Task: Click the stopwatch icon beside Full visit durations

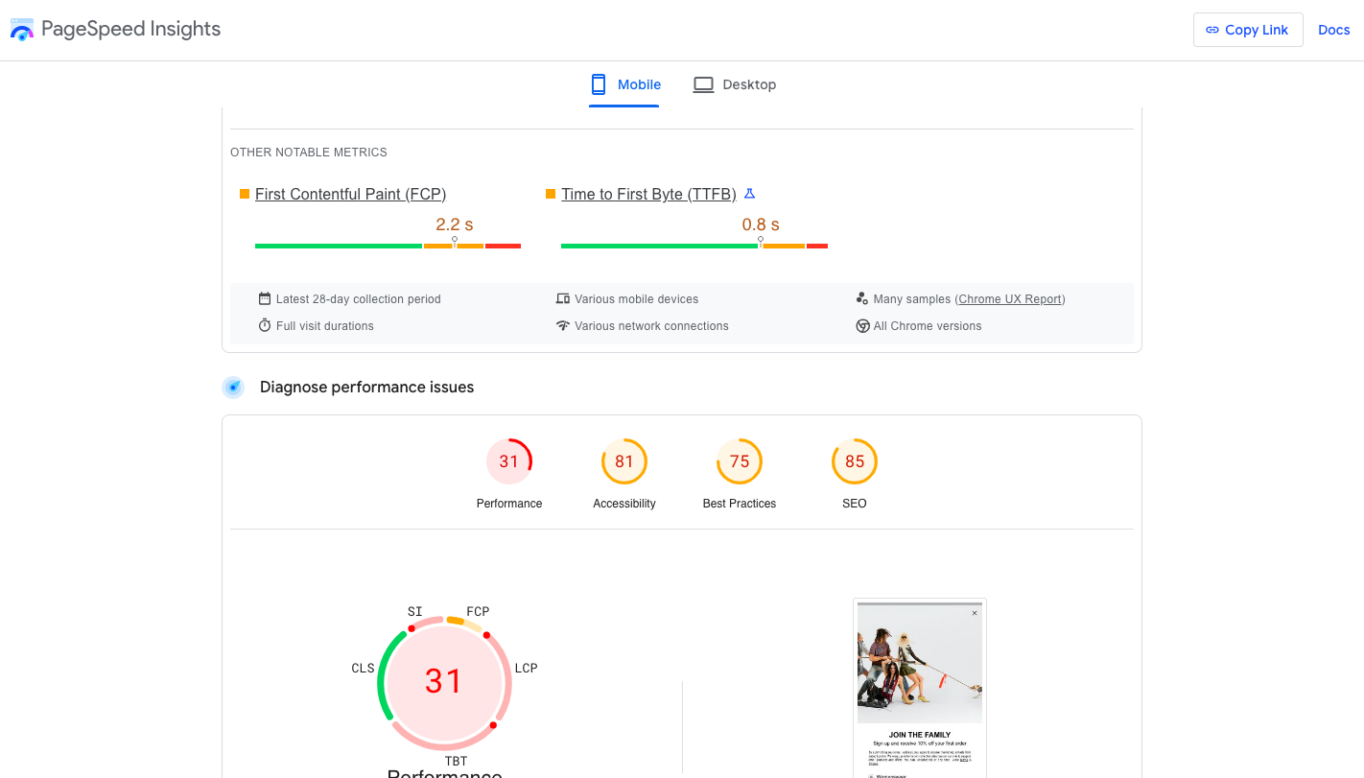Action: [265, 326]
